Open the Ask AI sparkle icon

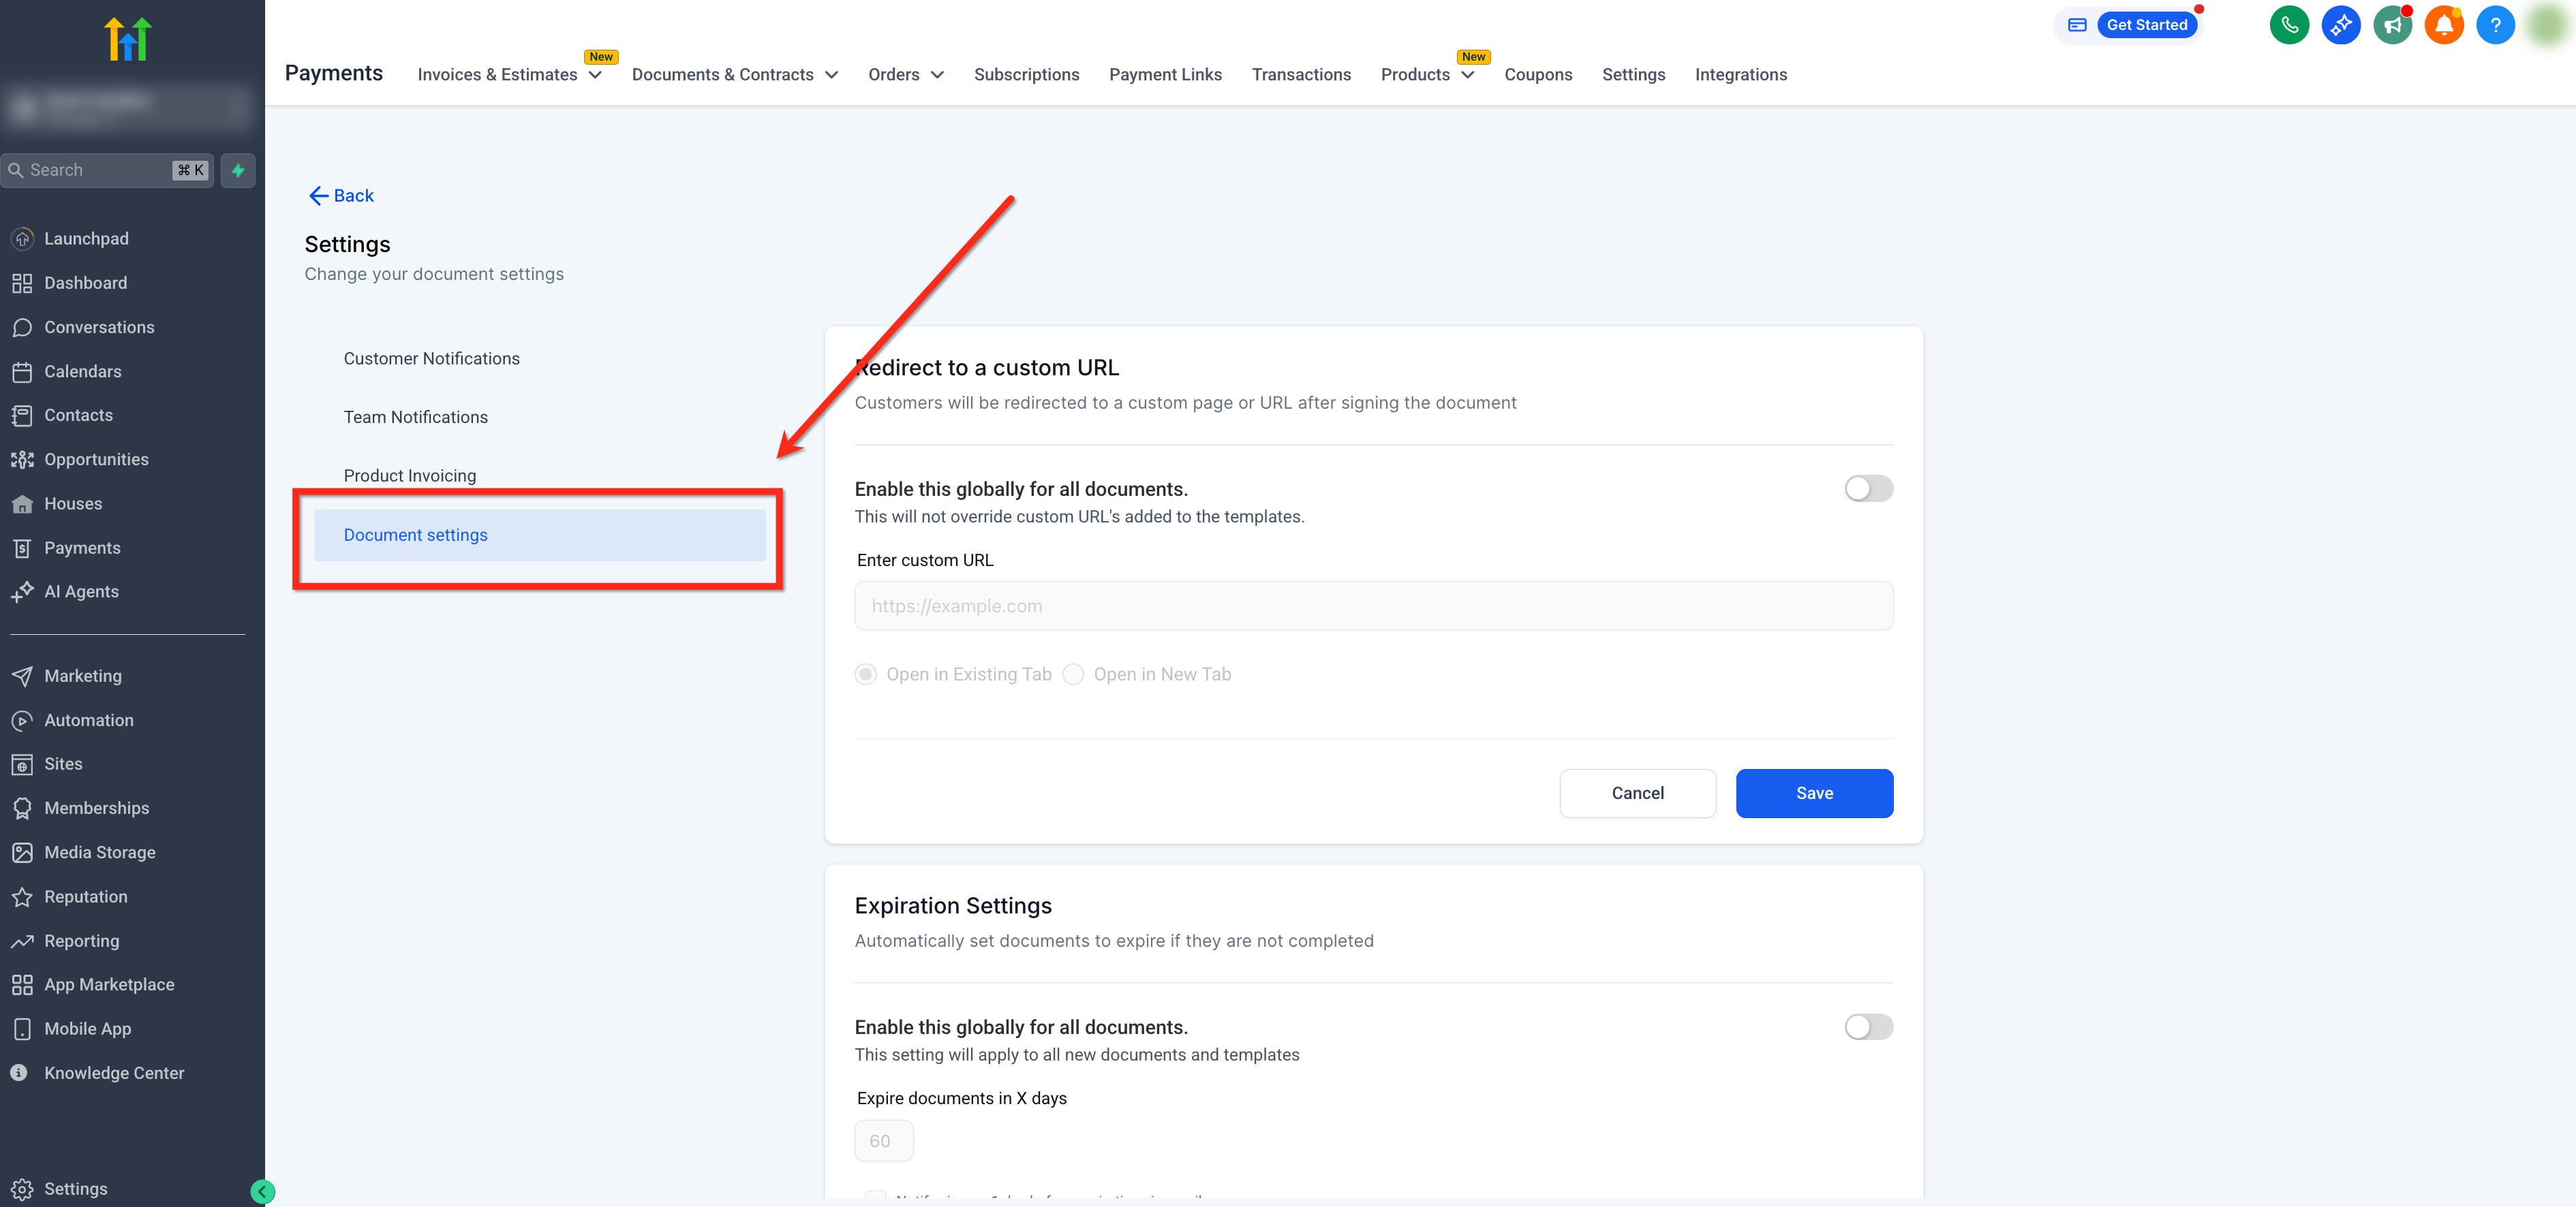(2340, 25)
